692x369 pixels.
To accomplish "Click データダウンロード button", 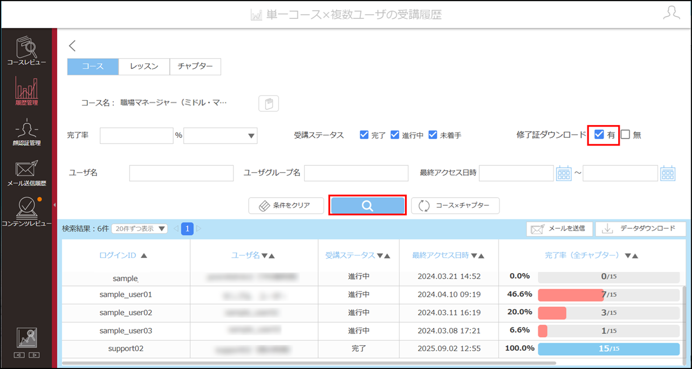I will 641,229.
